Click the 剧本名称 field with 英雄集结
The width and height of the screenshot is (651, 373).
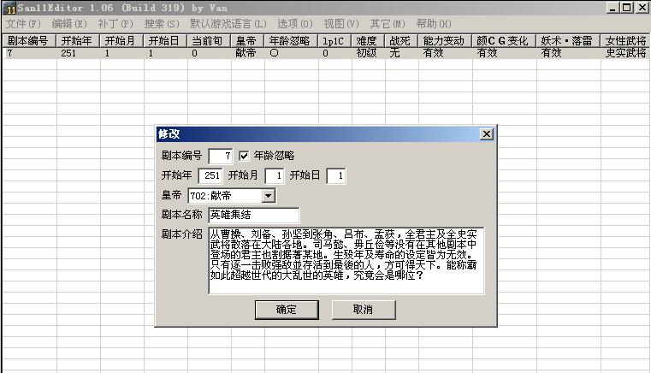pyautogui.click(x=253, y=215)
